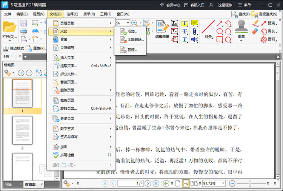Select 替换页面... menu entry

pos(82,82)
